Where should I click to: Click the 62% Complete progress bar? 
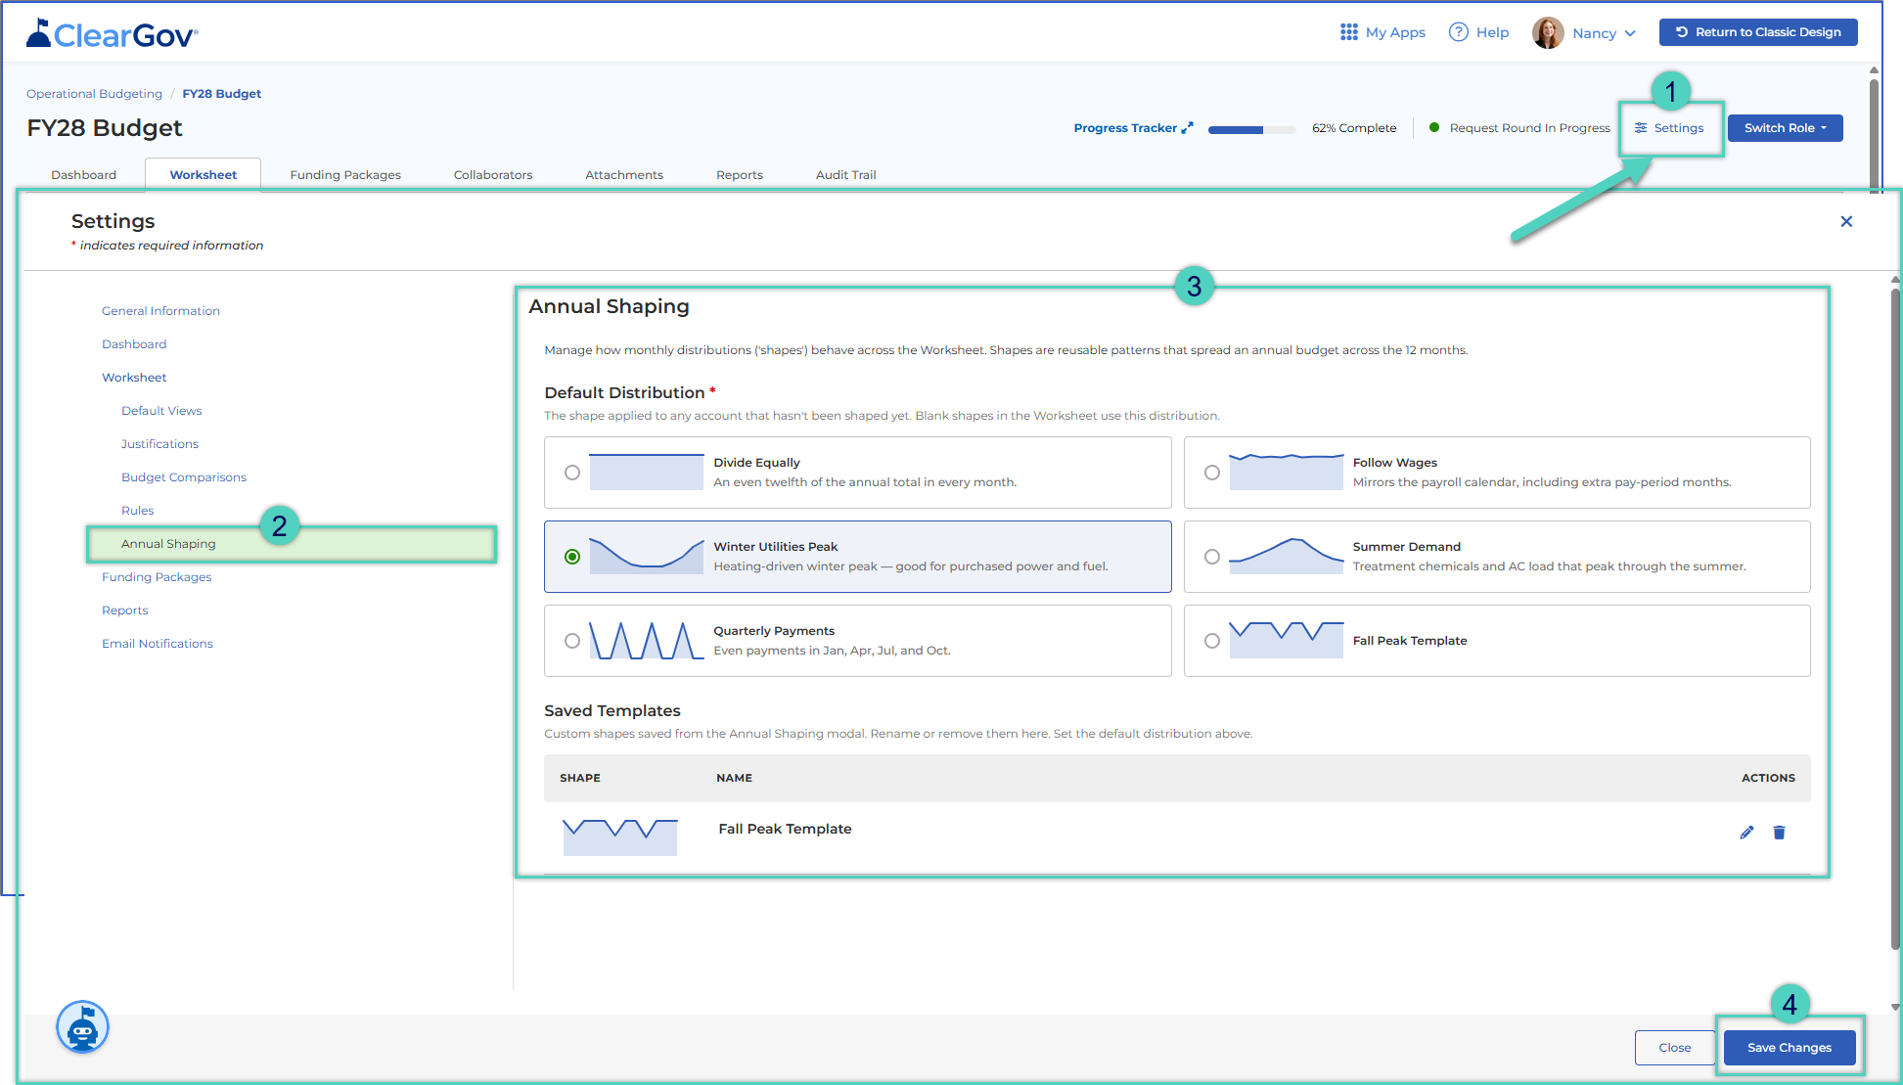(x=1251, y=129)
